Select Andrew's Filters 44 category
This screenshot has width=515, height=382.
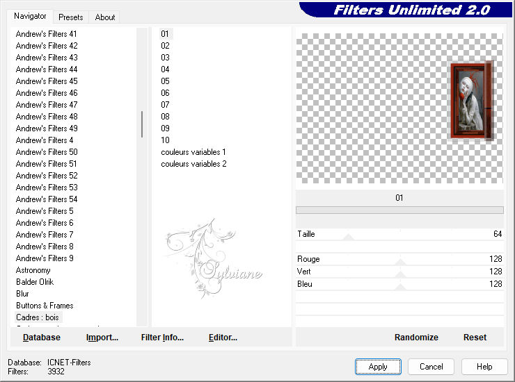(x=47, y=69)
